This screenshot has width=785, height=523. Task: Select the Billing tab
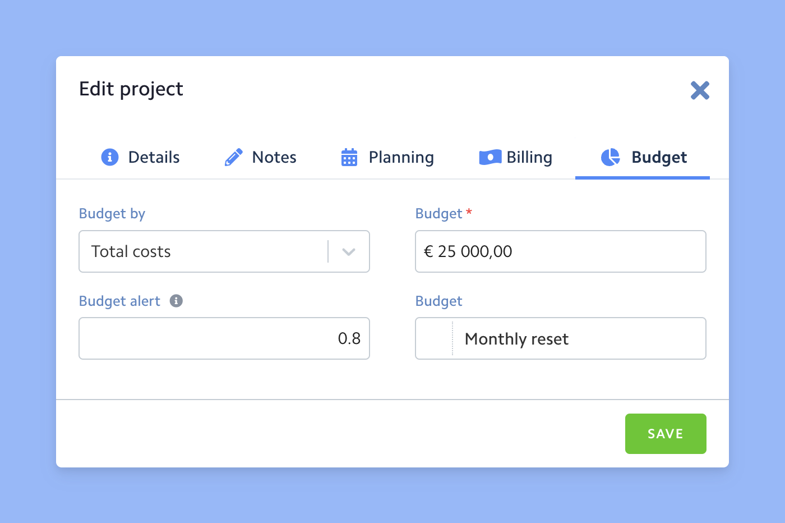[529, 157]
